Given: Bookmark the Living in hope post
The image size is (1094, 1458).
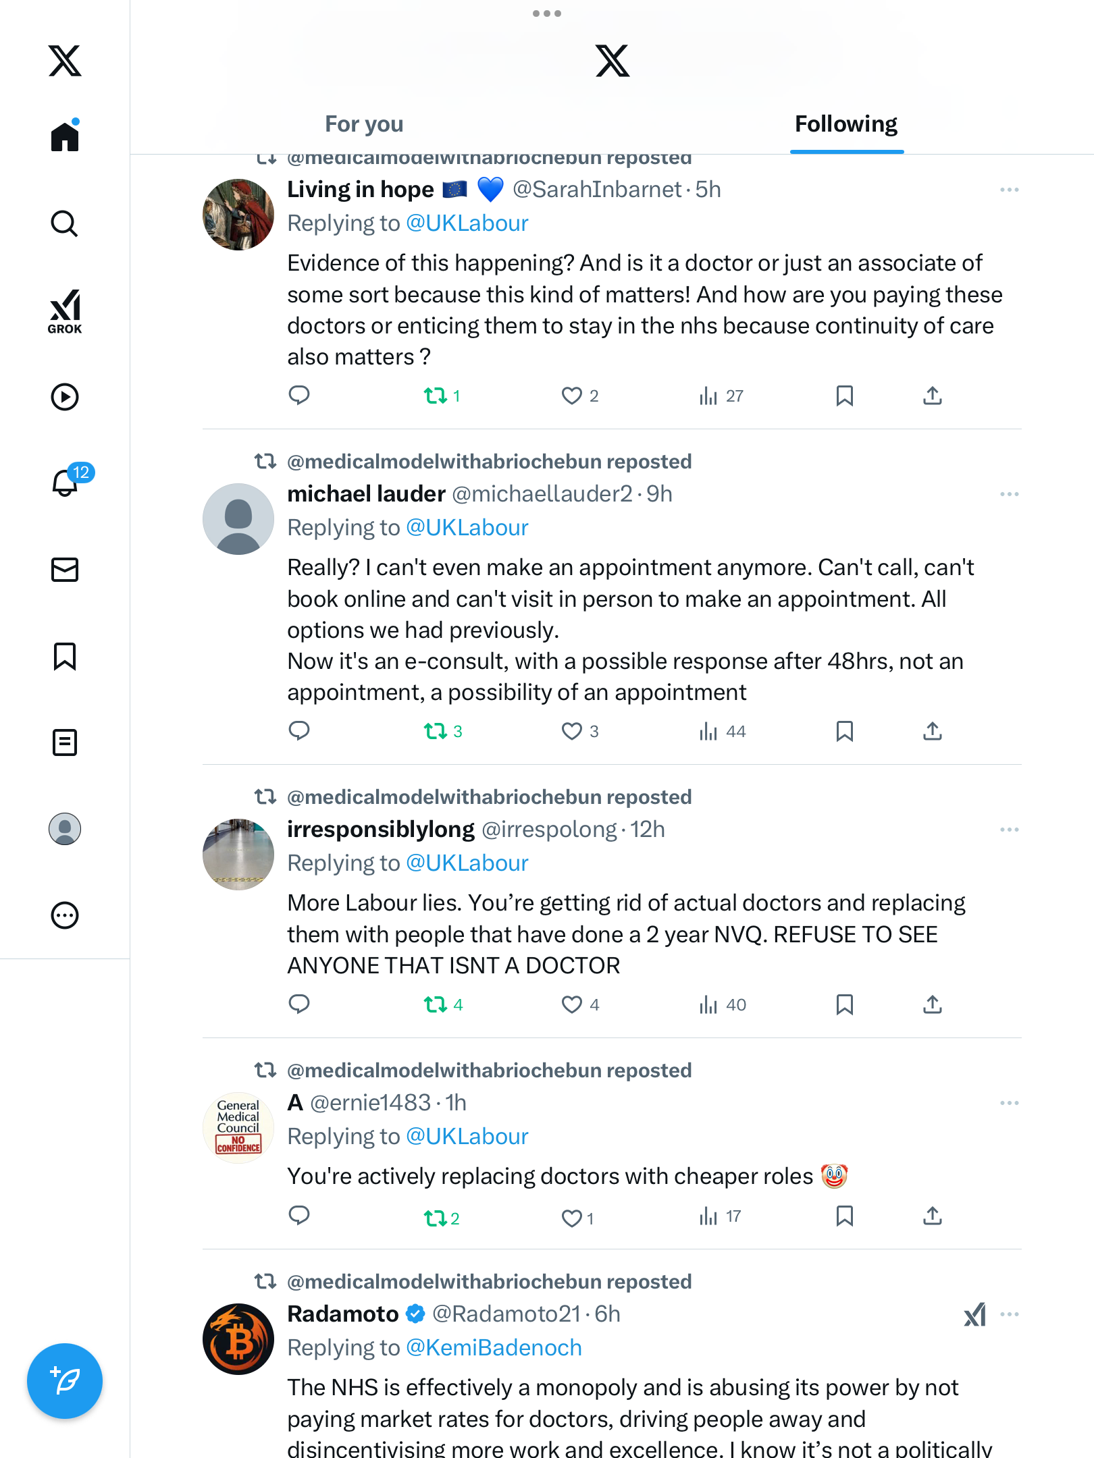Looking at the screenshot, I should (x=844, y=396).
